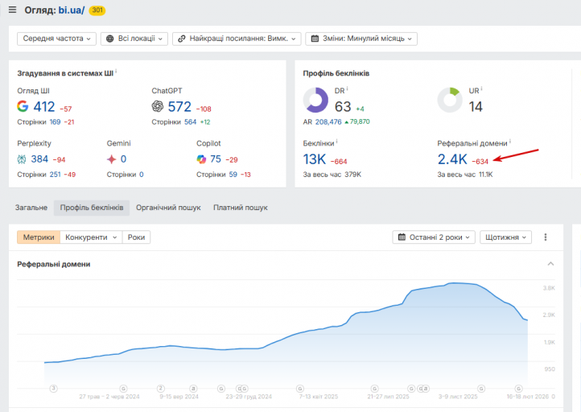Open the hamburger menu icon

pos(12,10)
